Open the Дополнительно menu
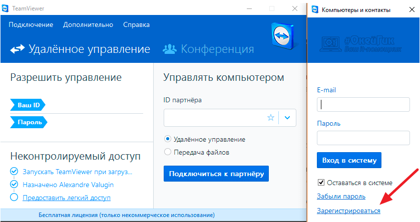The height and width of the screenshot is (222, 420). click(x=88, y=25)
